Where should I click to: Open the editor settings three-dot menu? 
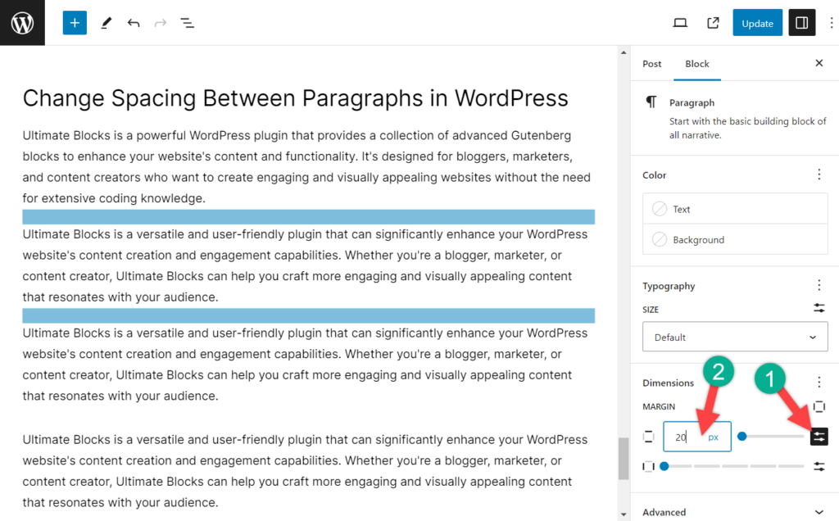coord(832,22)
